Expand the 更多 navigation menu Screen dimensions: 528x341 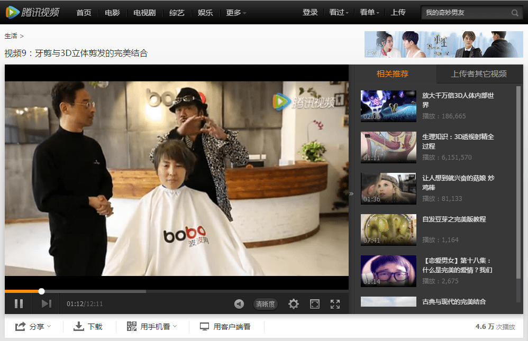click(x=236, y=13)
